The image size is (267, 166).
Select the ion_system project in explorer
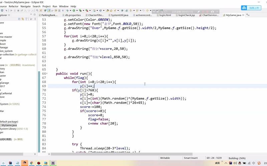(6, 51)
